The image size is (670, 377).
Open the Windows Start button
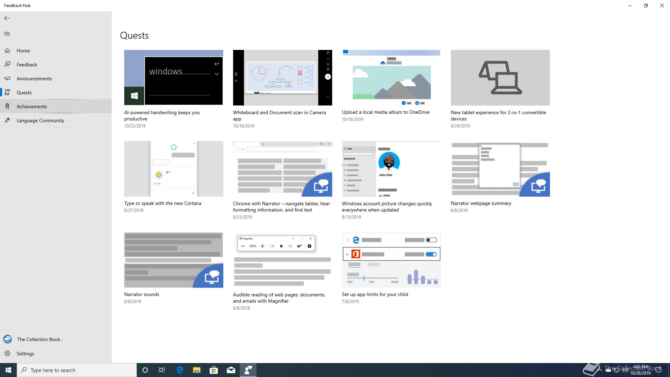coord(8,370)
